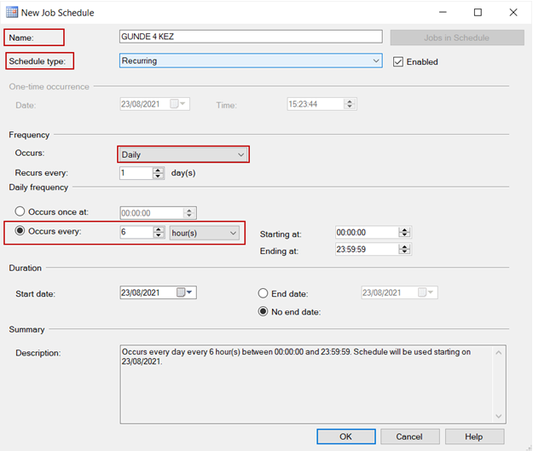
Task: Select the End date radio button
Action: pyautogui.click(x=263, y=293)
